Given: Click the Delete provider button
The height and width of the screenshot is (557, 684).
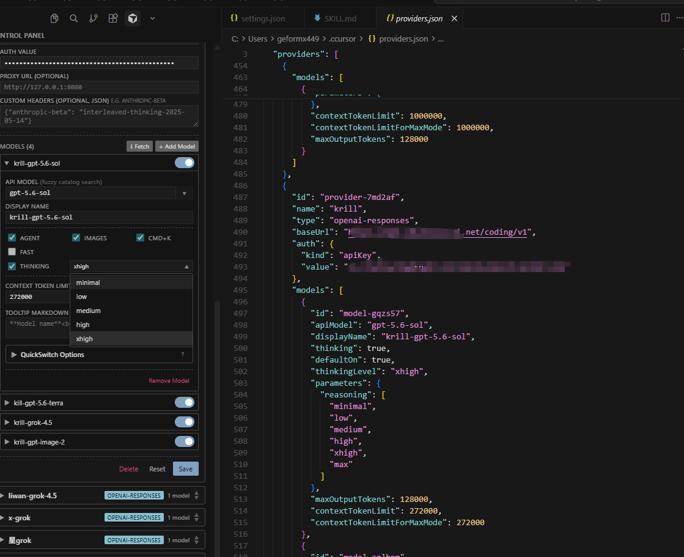Looking at the screenshot, I should click(x=129, y=469).
